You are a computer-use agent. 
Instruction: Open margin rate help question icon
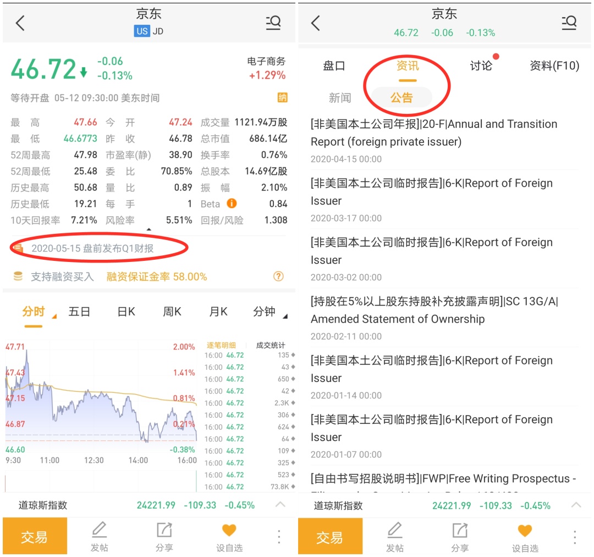[x=279, y=276]
